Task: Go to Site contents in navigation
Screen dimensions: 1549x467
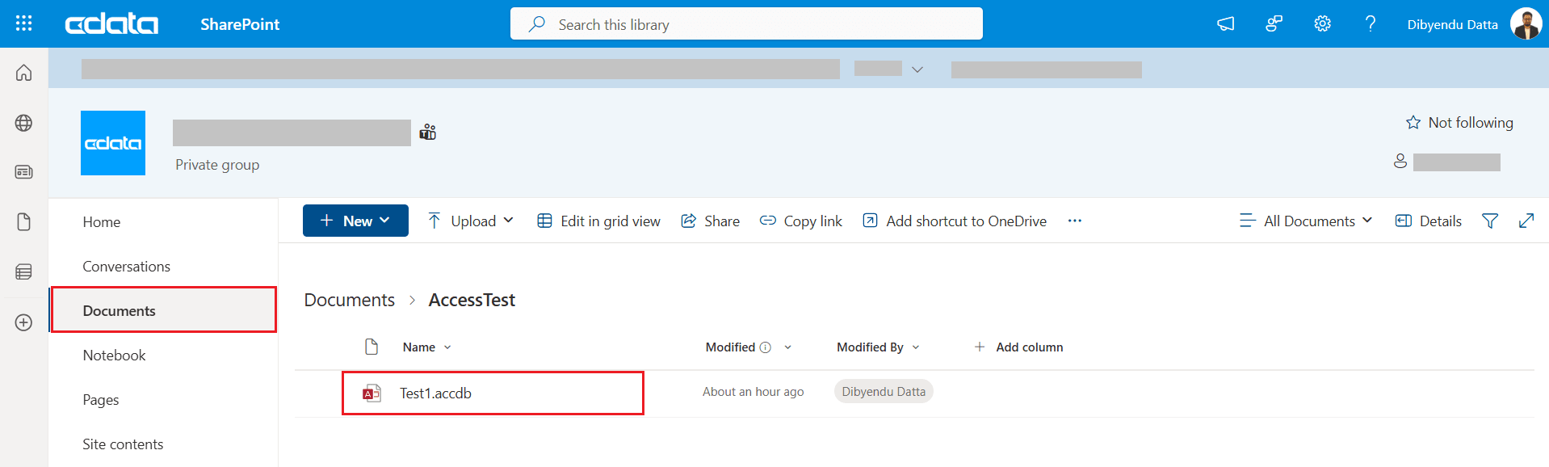Action: tap(123, 444)
